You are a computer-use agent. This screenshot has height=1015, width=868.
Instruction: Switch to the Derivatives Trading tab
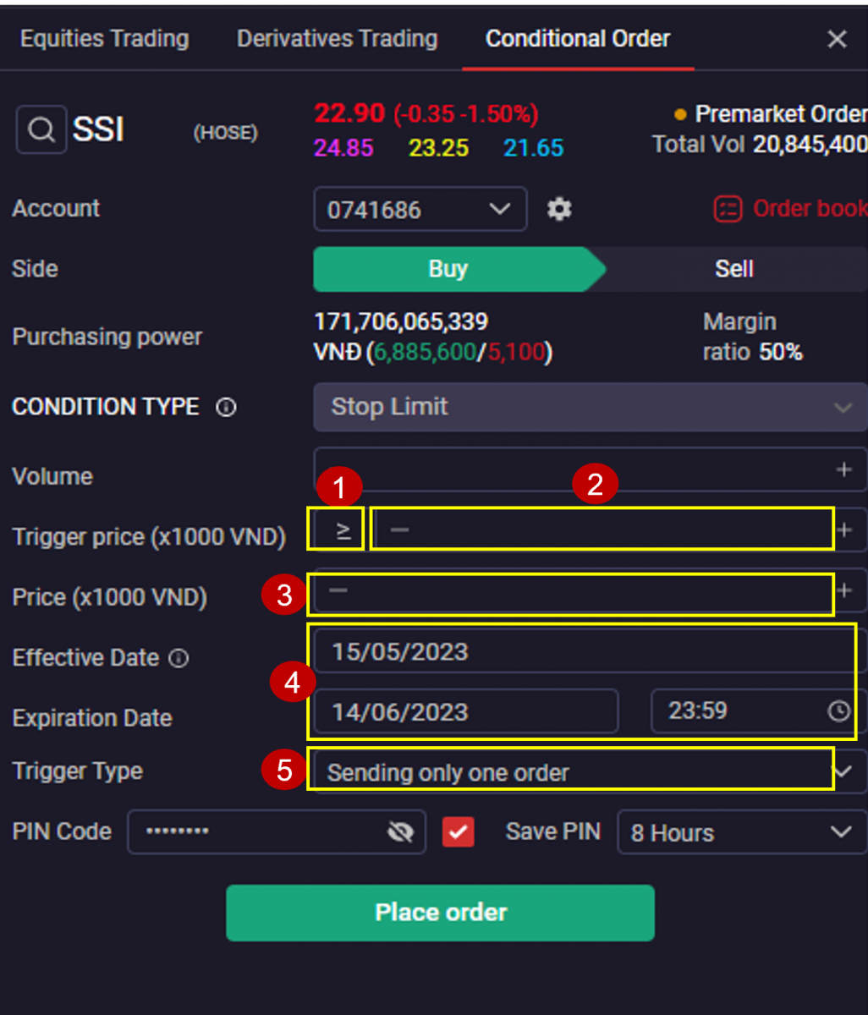pos(338,38)
